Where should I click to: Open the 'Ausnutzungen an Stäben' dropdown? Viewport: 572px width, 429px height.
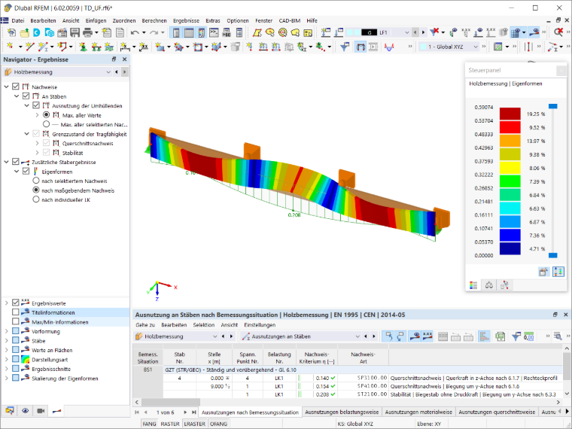[300, 336]
